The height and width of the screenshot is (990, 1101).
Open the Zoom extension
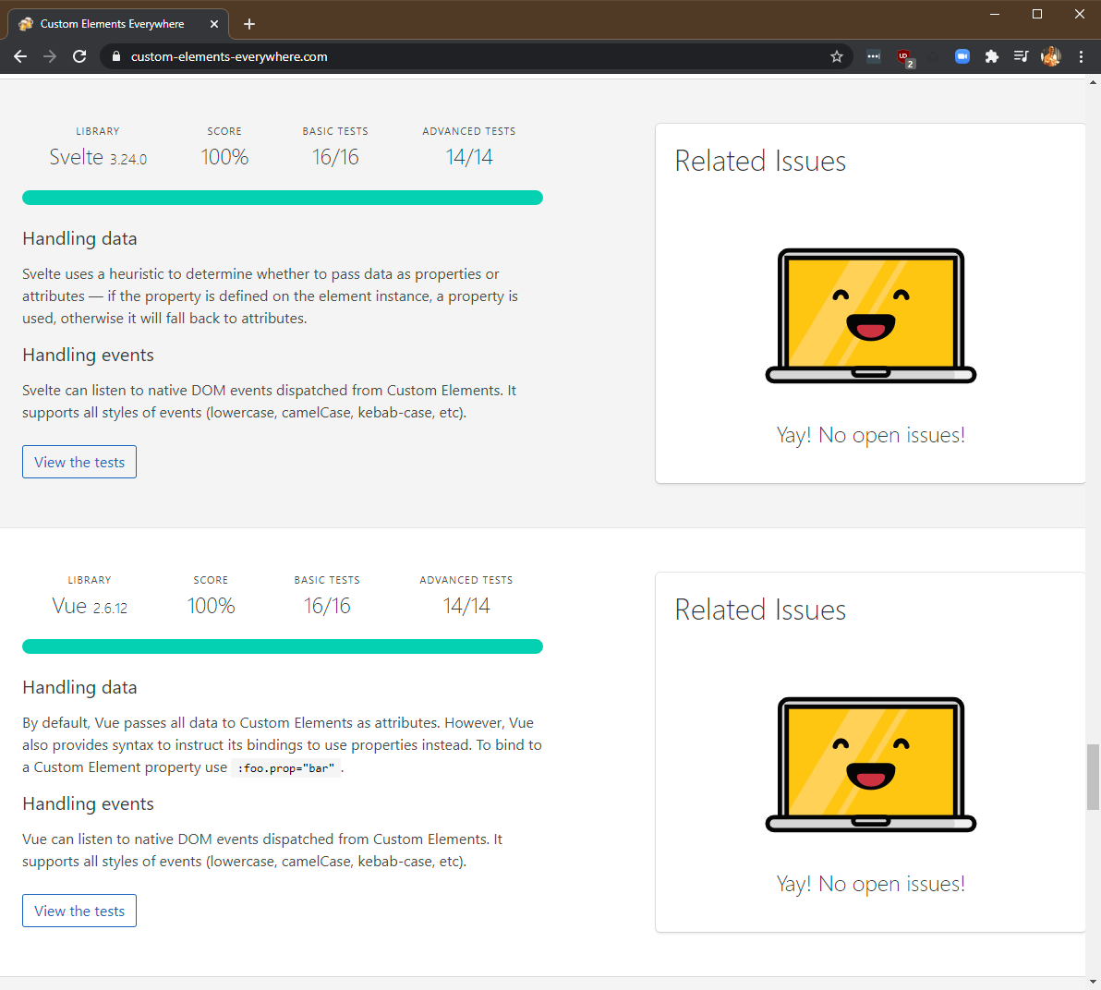pos(962,57)
